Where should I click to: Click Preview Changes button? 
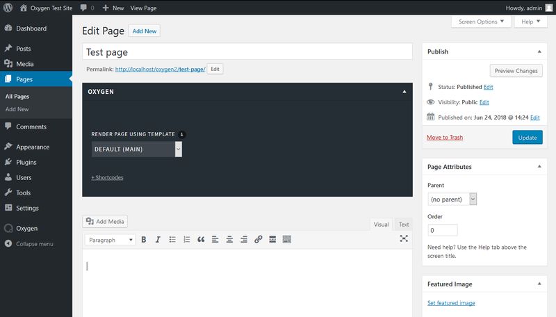(516, 71)
